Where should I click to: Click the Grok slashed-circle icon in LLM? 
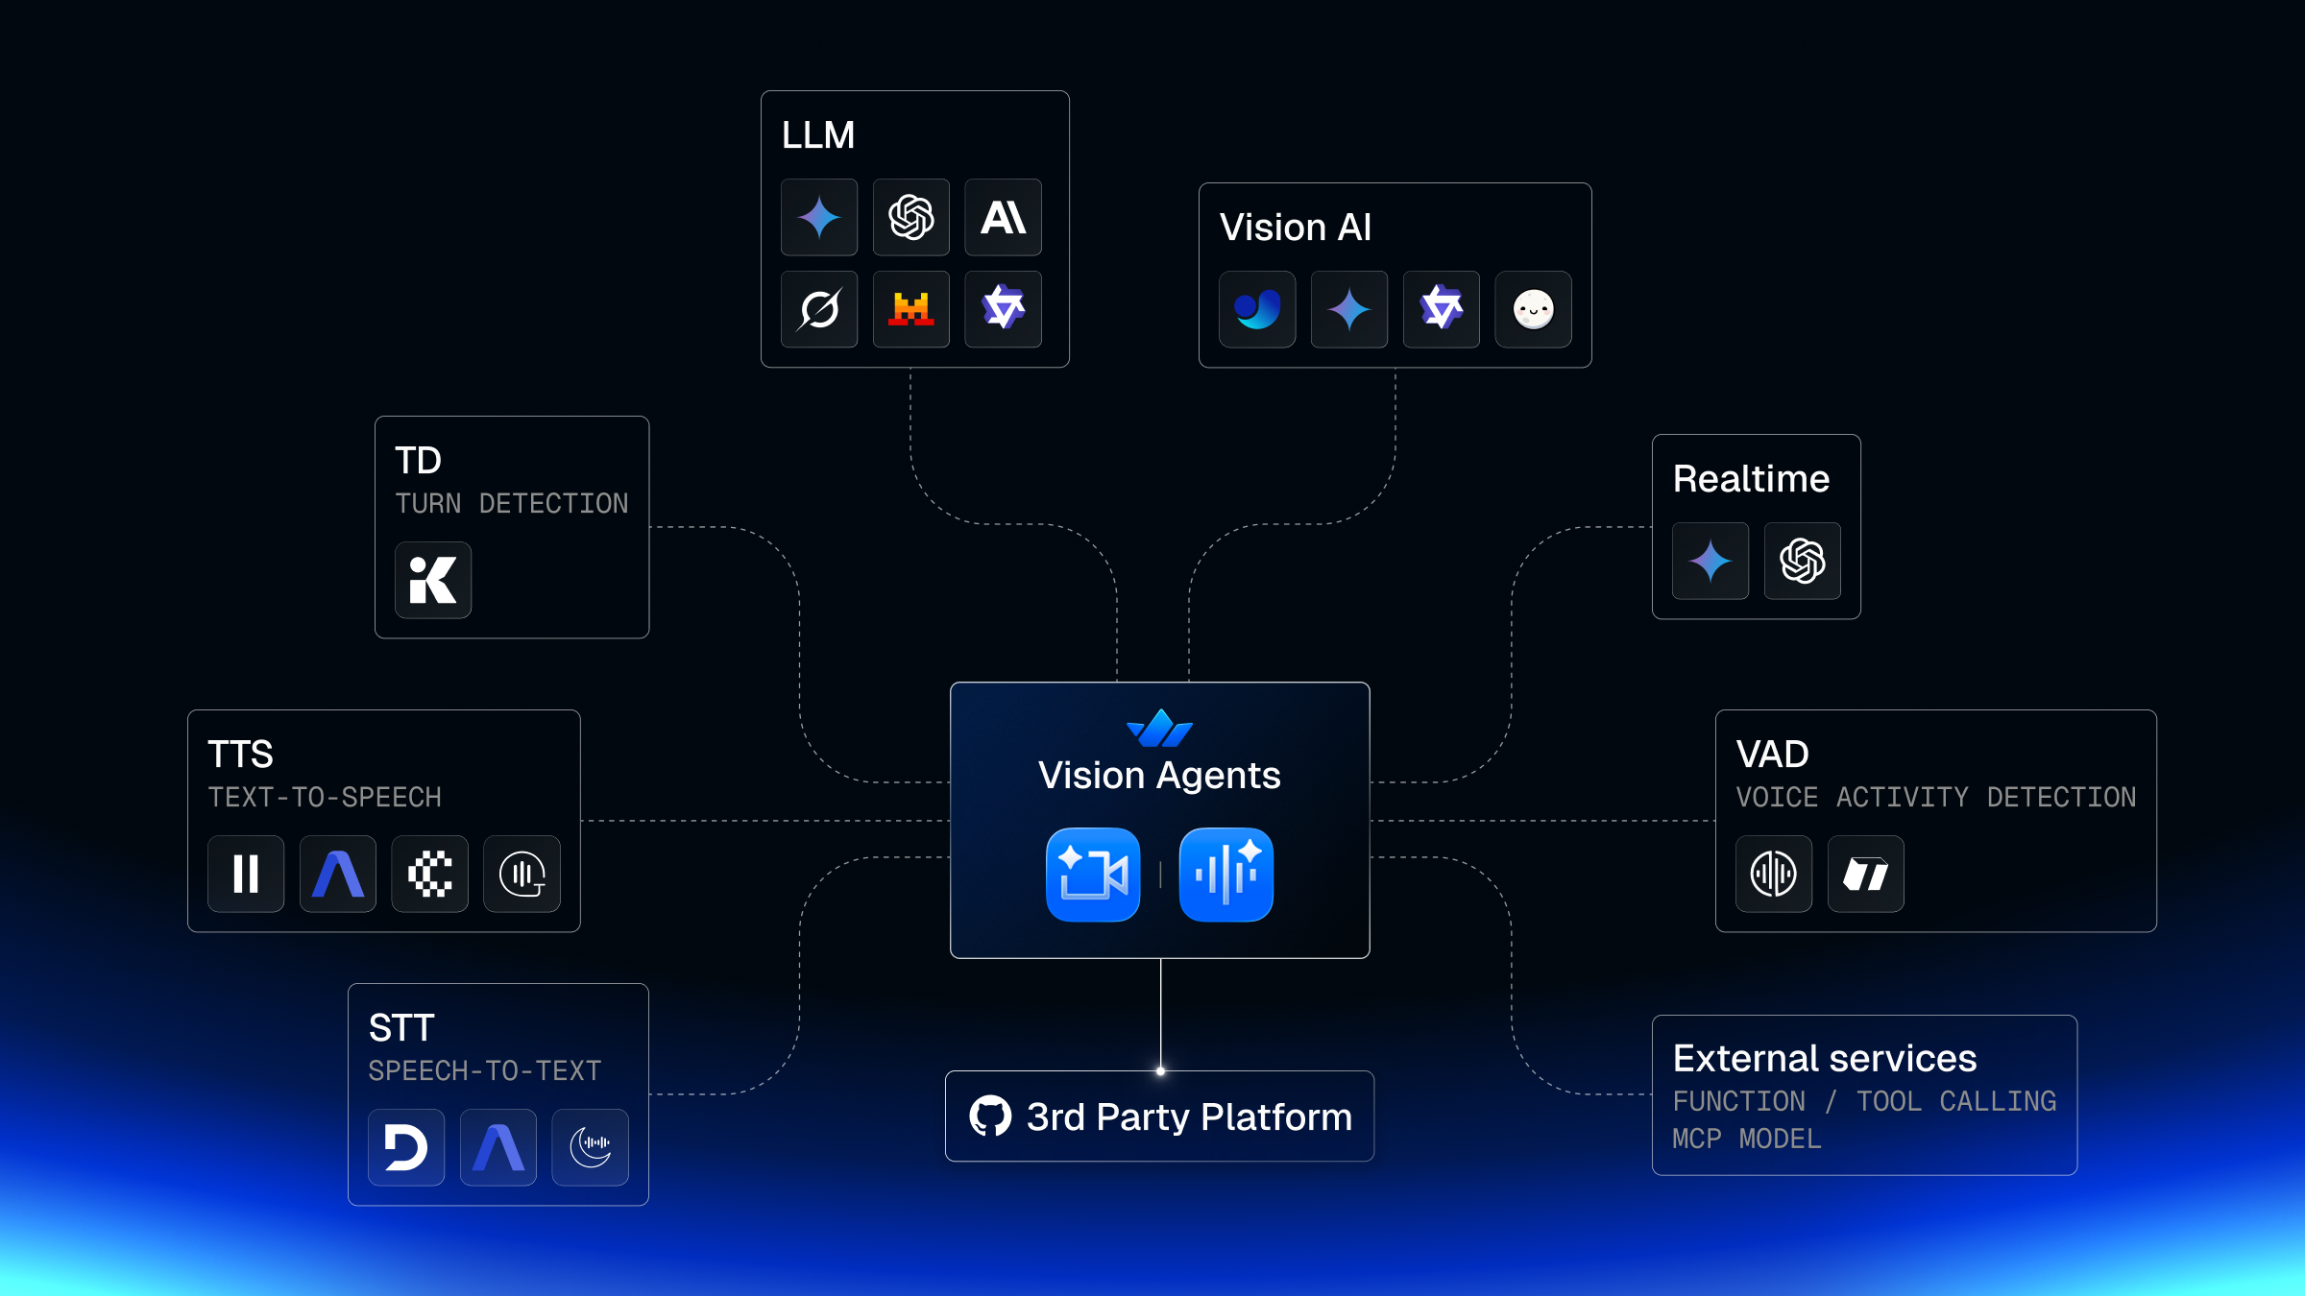pyautogui.click(x=818, y=309)
